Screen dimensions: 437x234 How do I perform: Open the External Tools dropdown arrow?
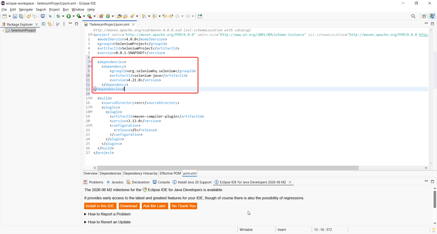click(x=94, y=16)
